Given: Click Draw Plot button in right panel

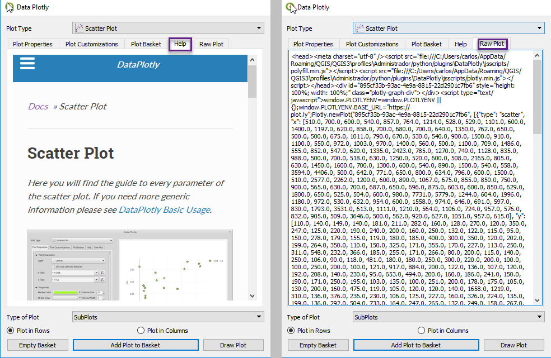Looking at the screenshot, I should pos(513,345).
